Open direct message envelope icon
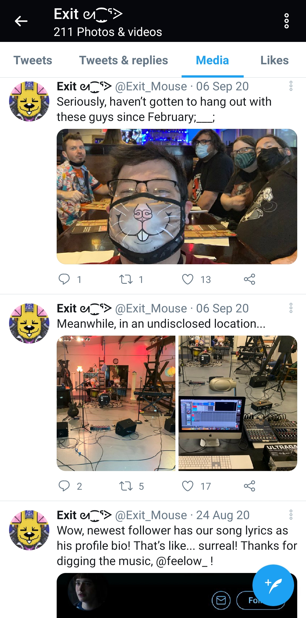Viewport: 306px width, 618px height. (221, 600)
